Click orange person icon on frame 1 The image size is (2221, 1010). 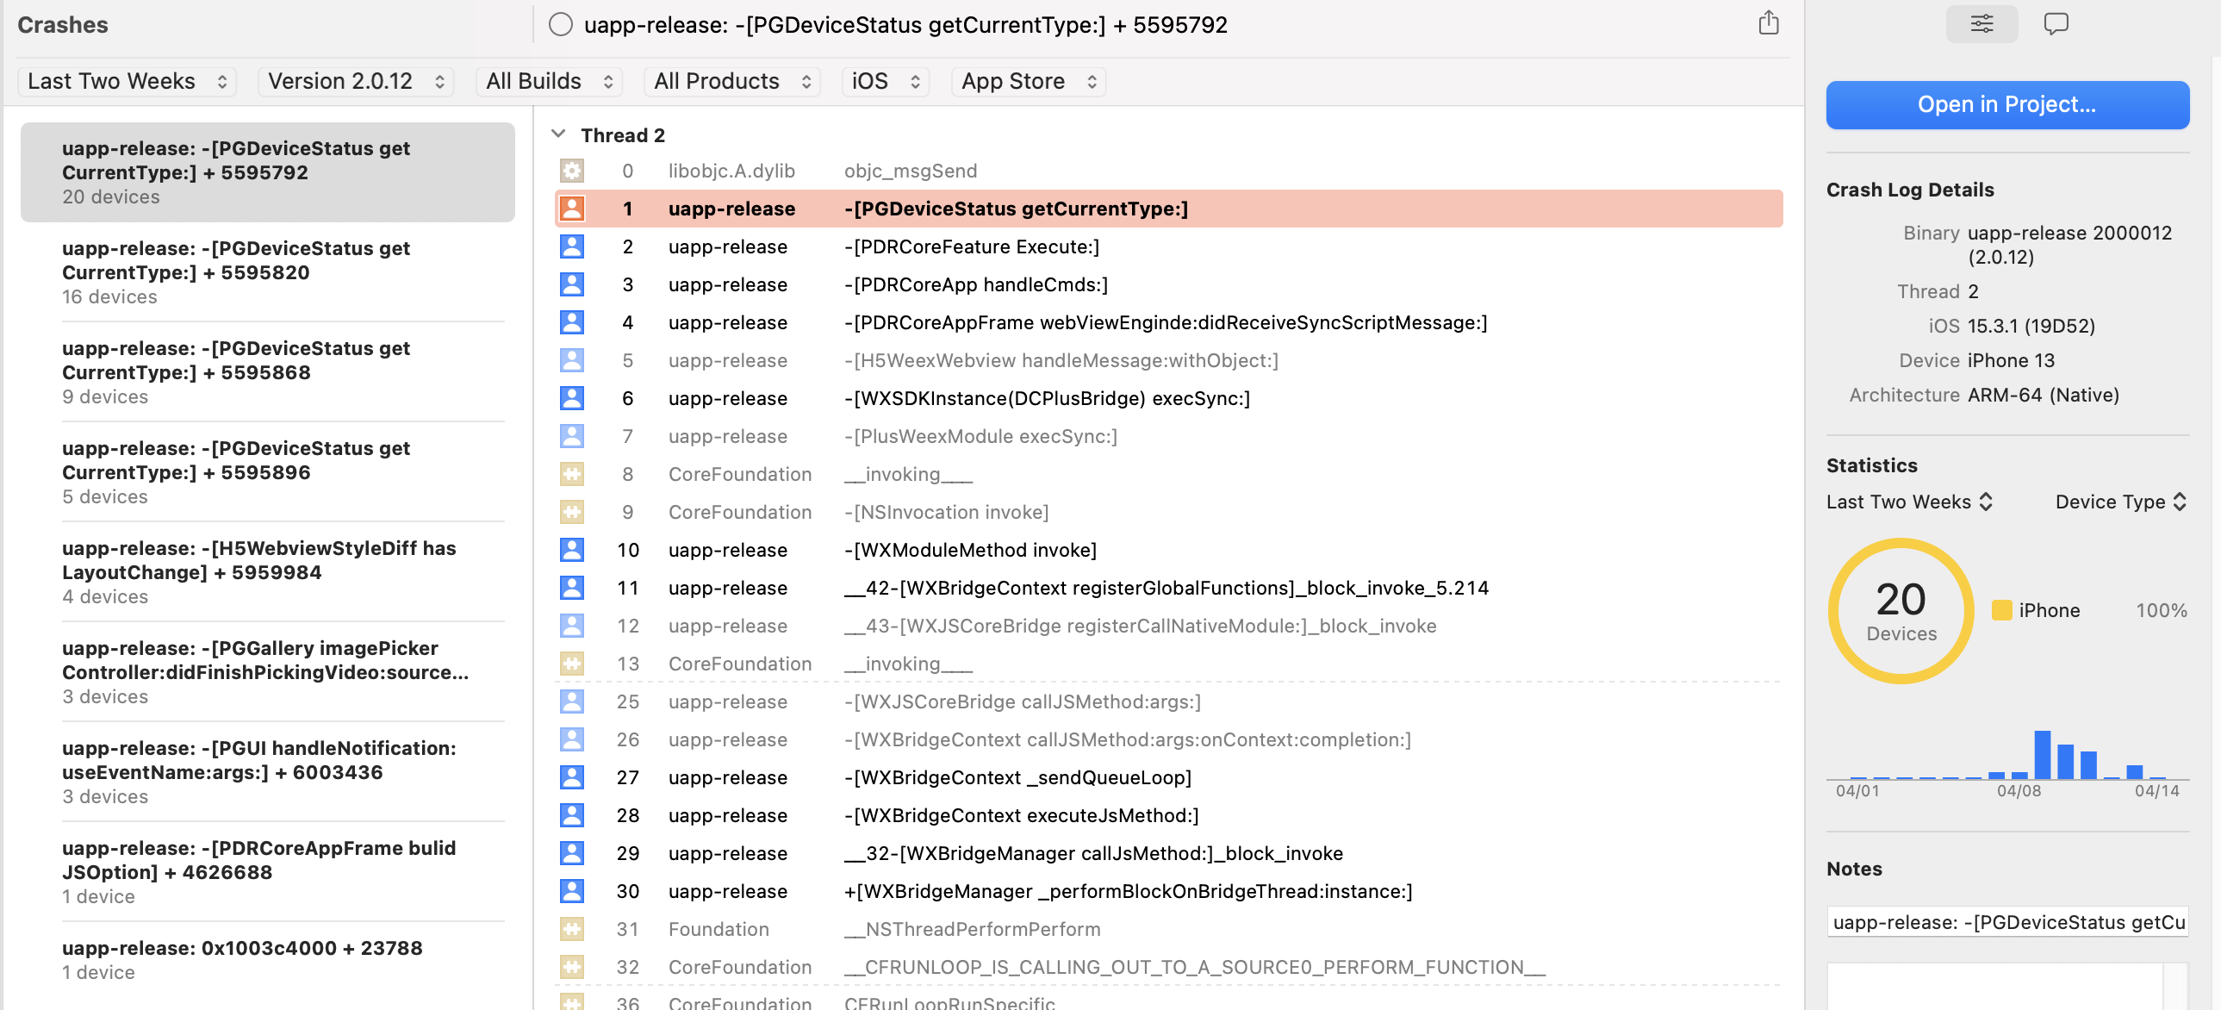572,209
